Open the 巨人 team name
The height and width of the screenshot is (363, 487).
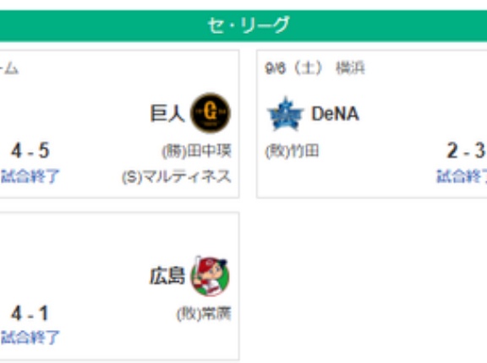tap(167, 113)
